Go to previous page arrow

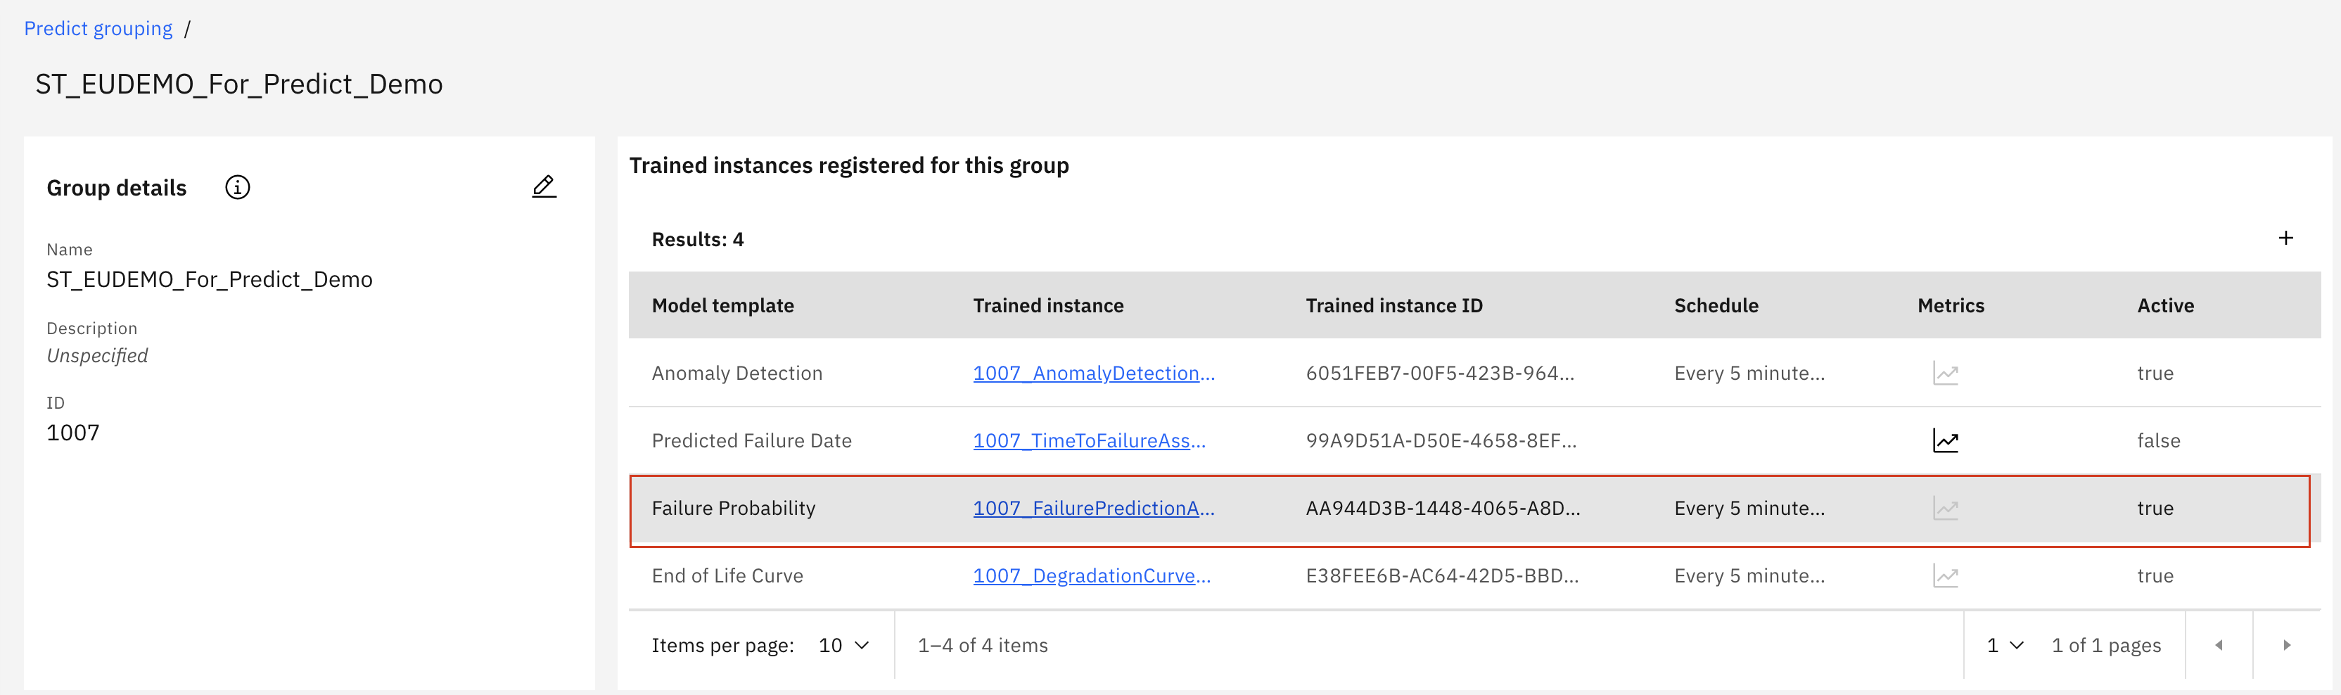click(2219, 645)
